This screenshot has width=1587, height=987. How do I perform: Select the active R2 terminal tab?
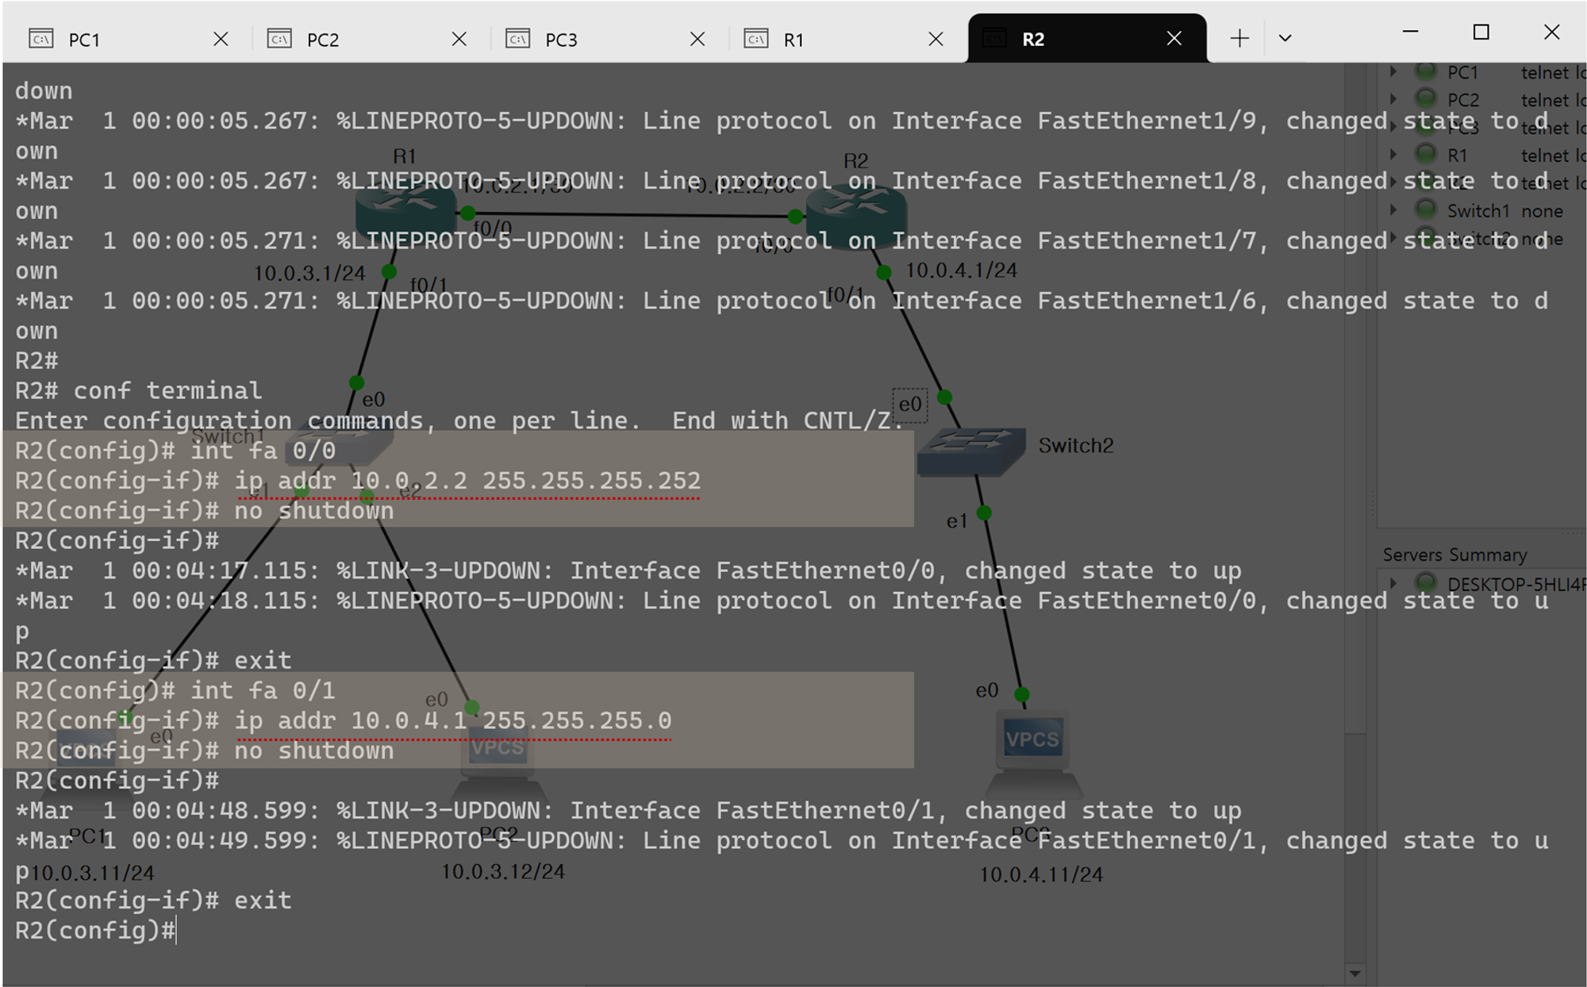1087,39
